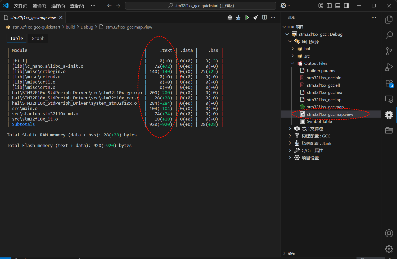Open the 文件(F) menu
Image resolution: width=397 pixels, height=259 pixels.
pos(21,6)
